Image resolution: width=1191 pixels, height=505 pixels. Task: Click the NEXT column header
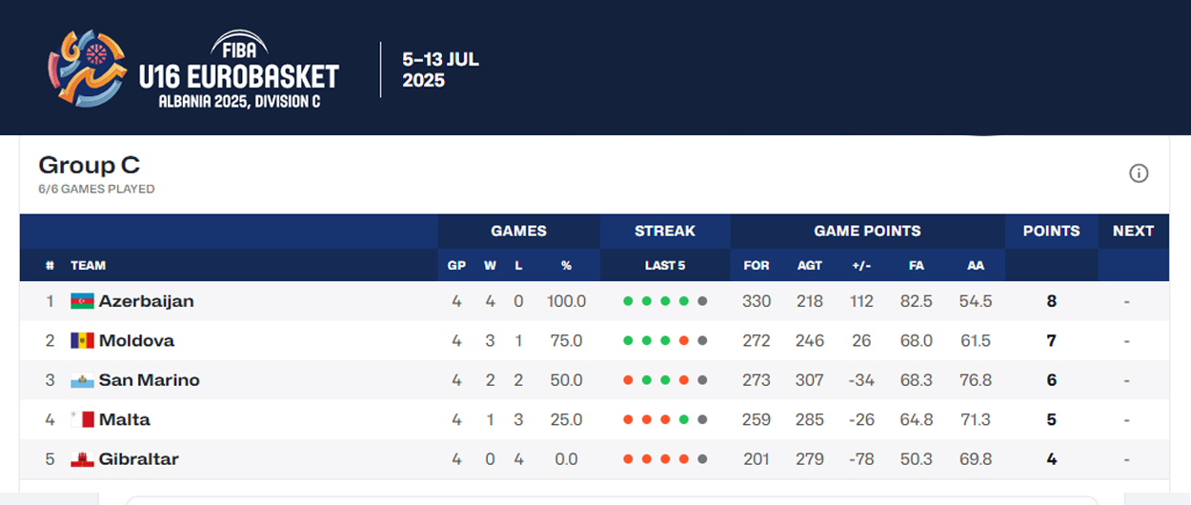pyautogui.click(x=1133, y=231)
